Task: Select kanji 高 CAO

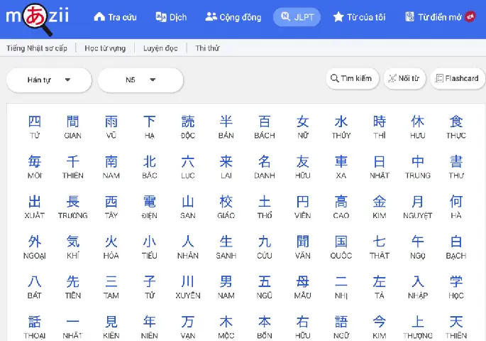Action: [341, 207]
